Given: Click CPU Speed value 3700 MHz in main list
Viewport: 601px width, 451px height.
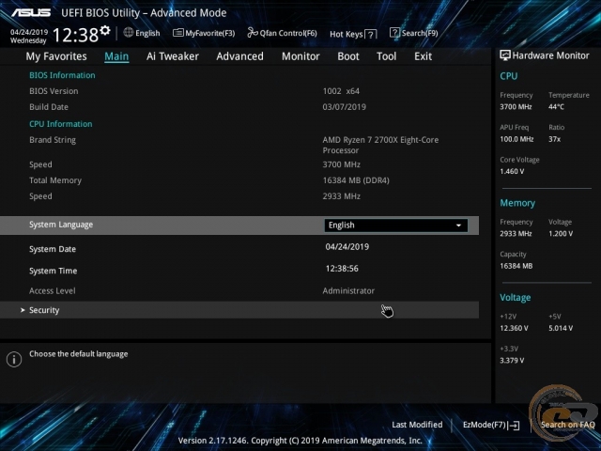Looking at the screenshot, I should (342, 164).
